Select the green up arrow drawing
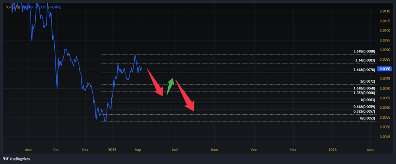Image resolution: width=396 pixels, height=164 pixels. coord(170,86)
